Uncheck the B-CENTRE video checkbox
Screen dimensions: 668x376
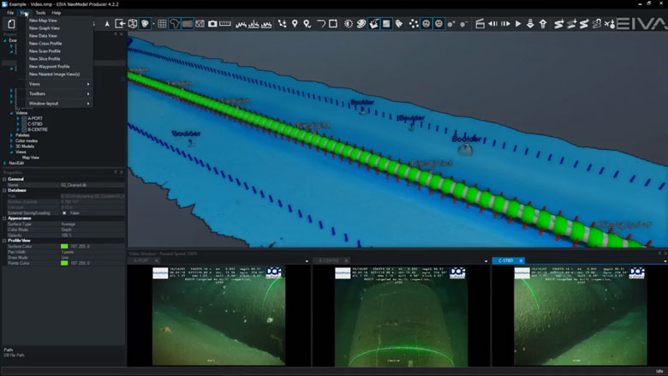(x=25, y=128)
